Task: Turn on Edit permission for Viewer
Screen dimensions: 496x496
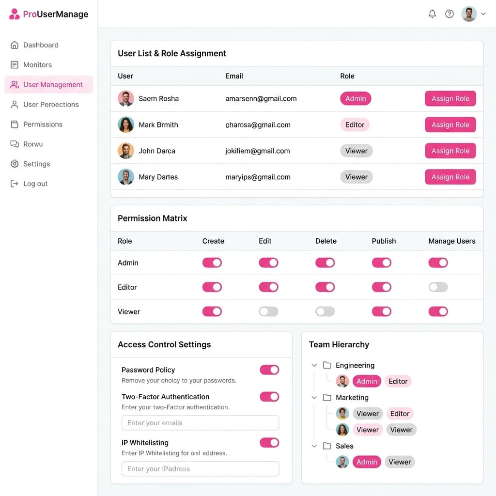Action: coord(268,311)
